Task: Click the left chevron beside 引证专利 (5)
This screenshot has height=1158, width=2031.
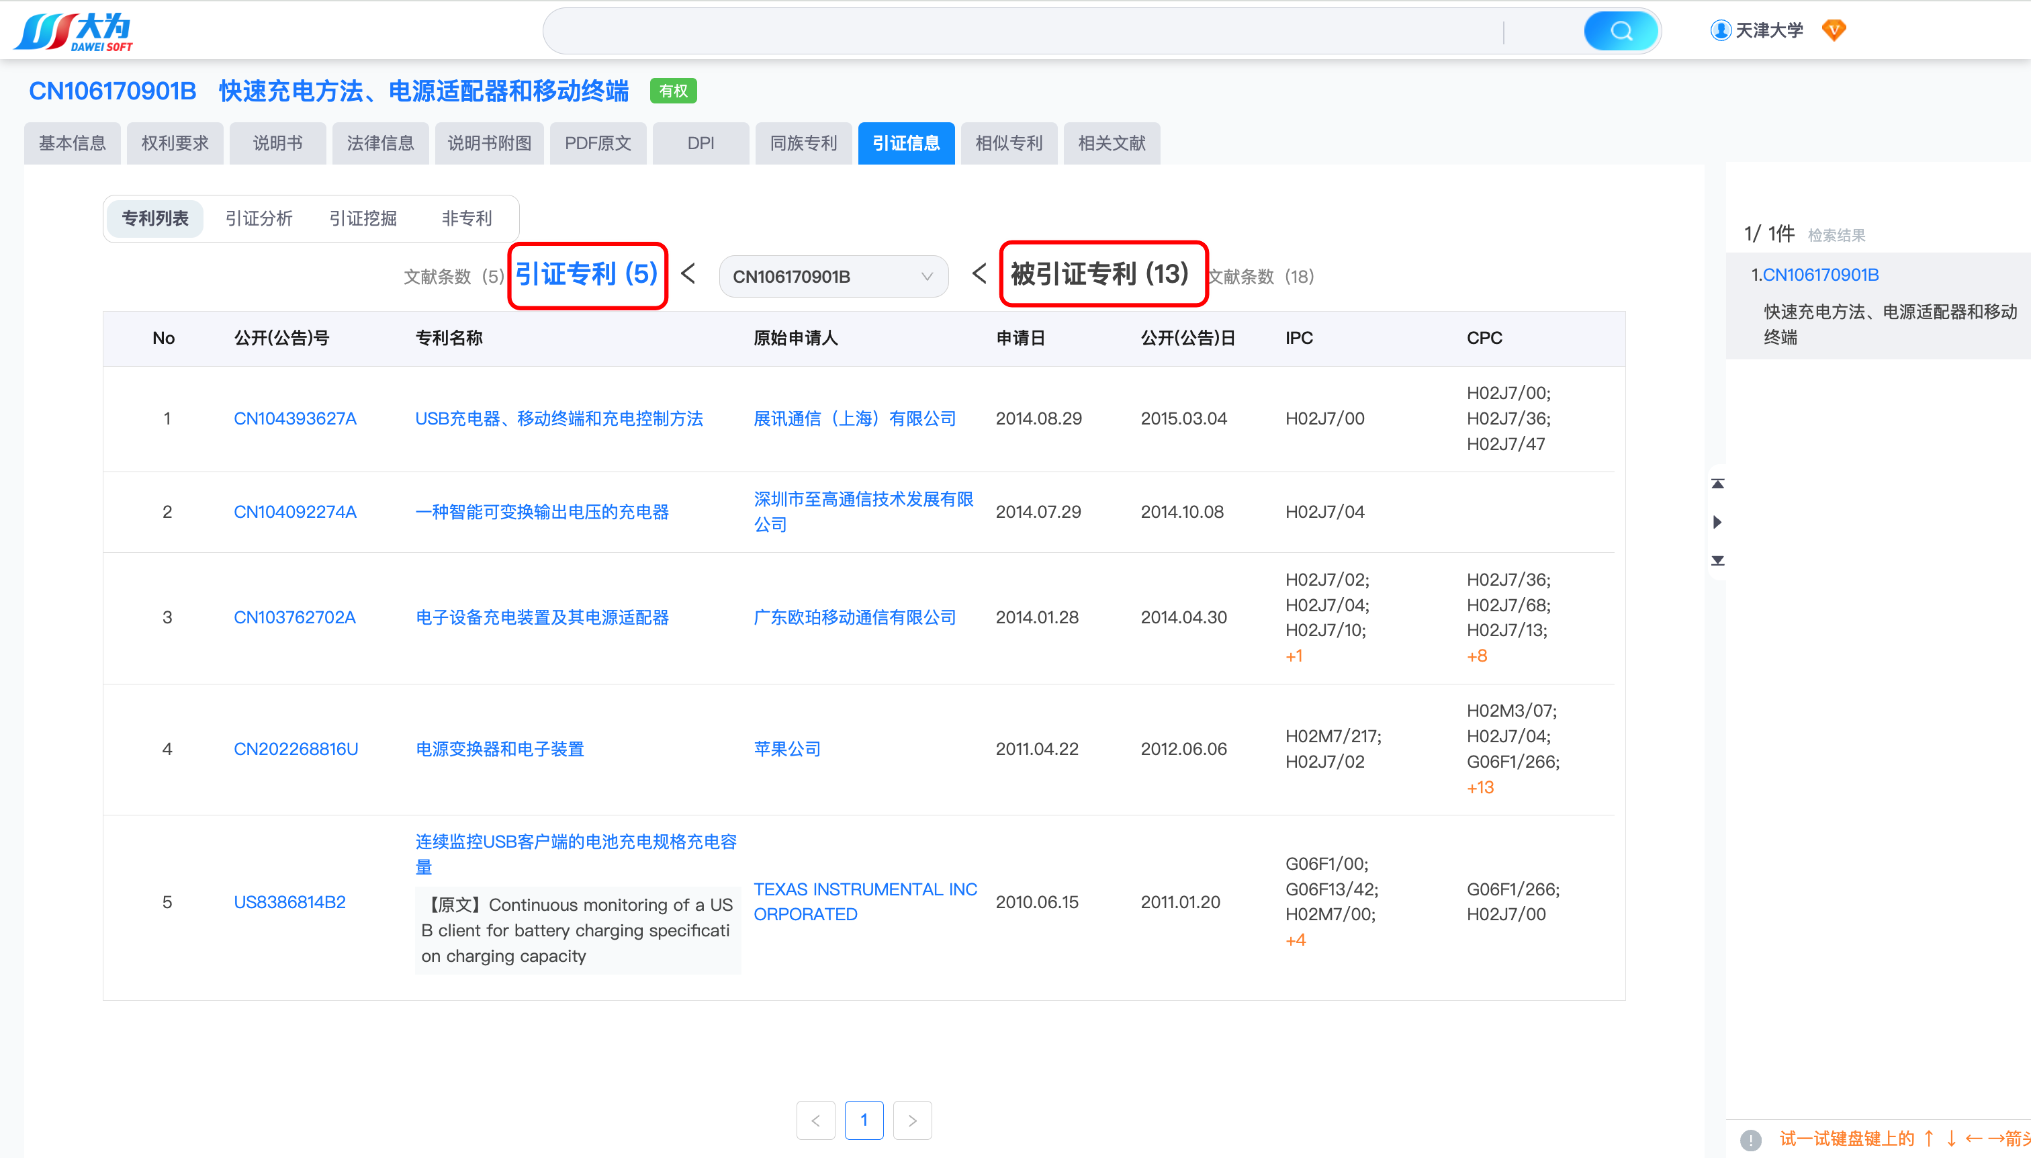Action: coord(688,275)
